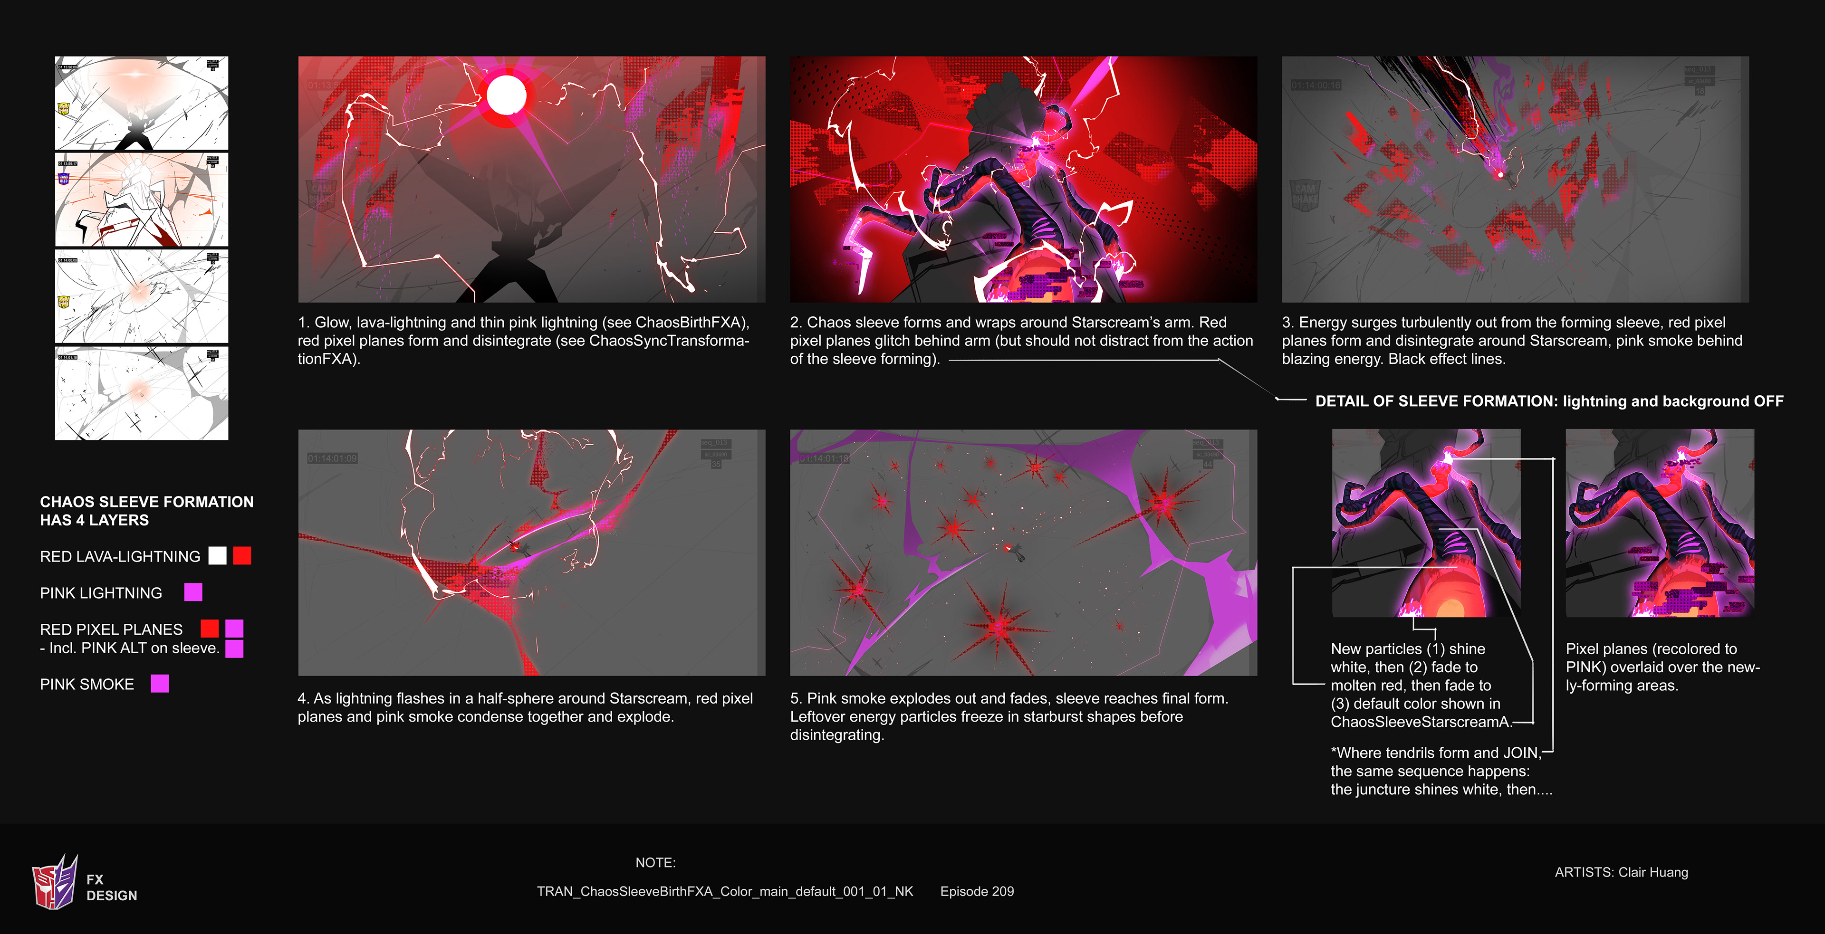This screenshot has width=1825, height=934.
Task: Pick the red swatch beside RED LAVA-LIGHTNING
Action: coord(242,556)
